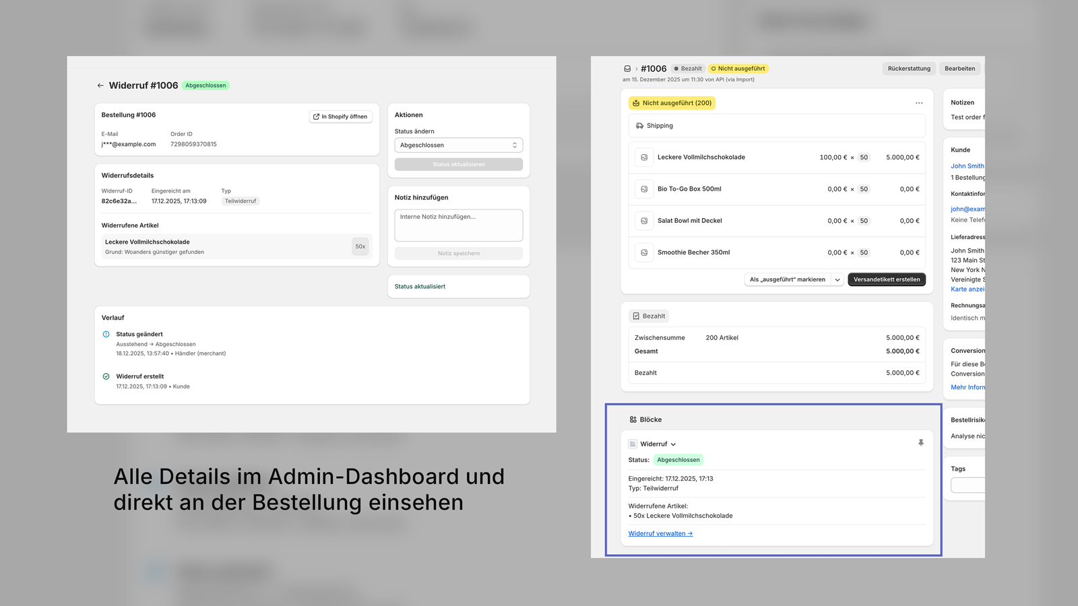Open the overflow menu on the fulfillment card
Screen dimensions: 1078x606
pos(918,102)
